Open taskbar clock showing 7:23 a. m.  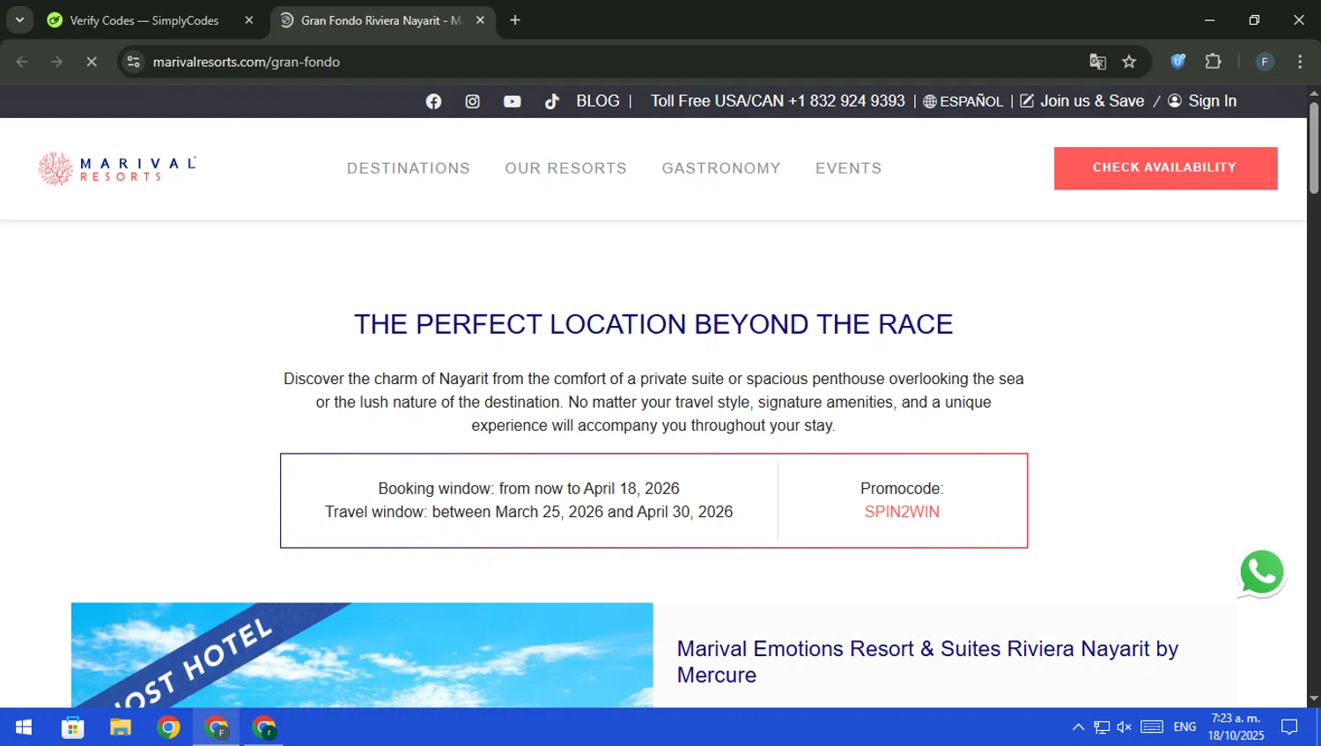pyautogui.click(x=1236, y=728)
